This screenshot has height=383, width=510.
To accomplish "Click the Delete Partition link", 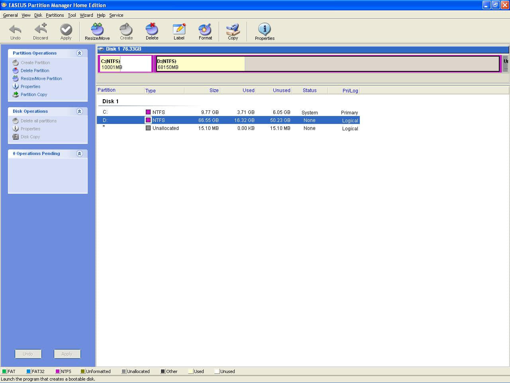I will point(35,71).
